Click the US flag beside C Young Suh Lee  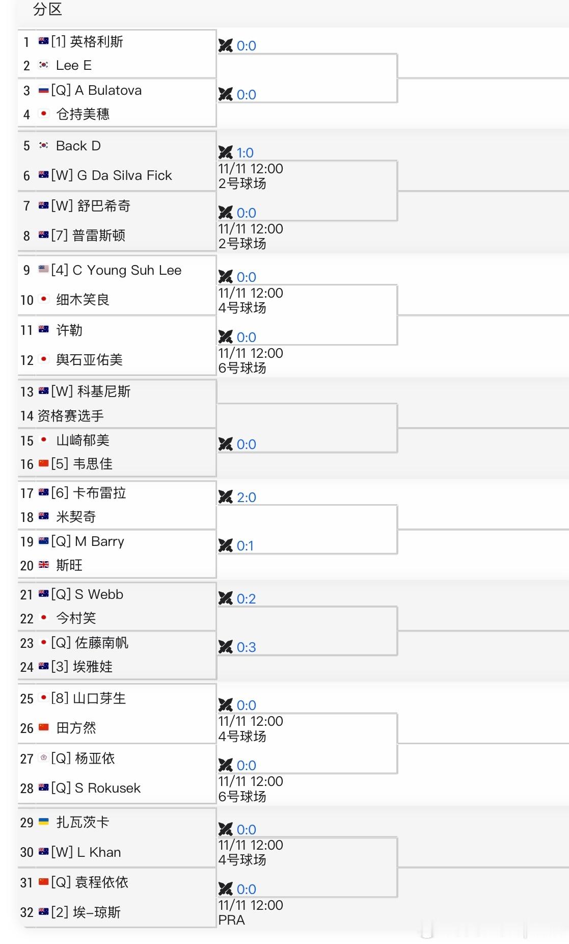point(44,270)
